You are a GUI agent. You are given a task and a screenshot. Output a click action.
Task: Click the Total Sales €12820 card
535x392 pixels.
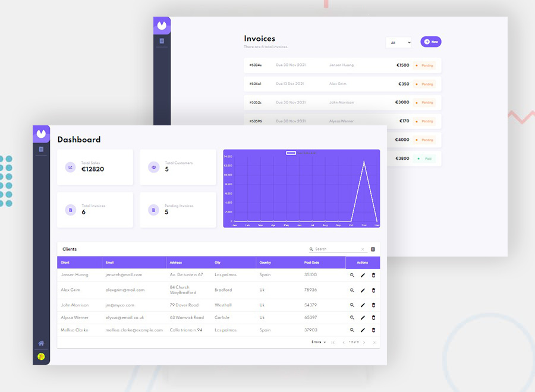pyautogui.click(x=95, y=167)
